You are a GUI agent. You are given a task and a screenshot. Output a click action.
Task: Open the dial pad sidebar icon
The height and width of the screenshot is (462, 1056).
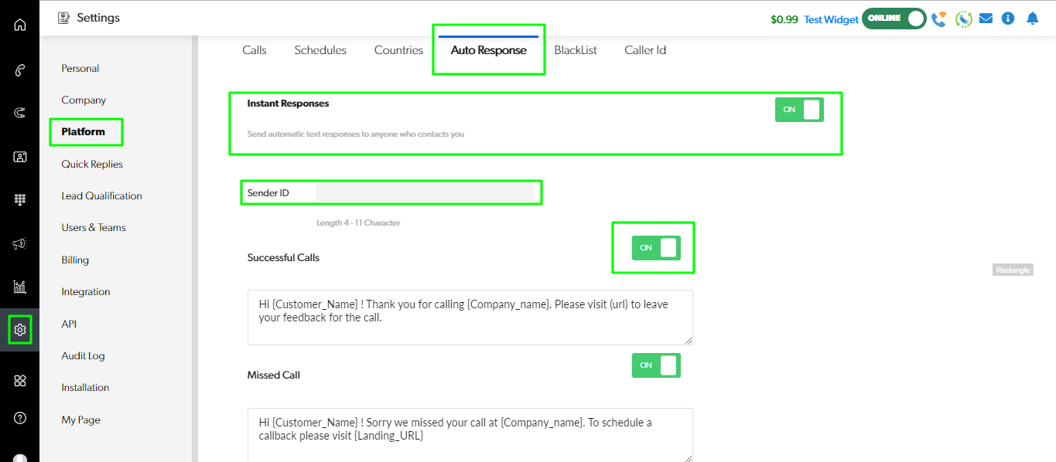(x=20, y=199)
